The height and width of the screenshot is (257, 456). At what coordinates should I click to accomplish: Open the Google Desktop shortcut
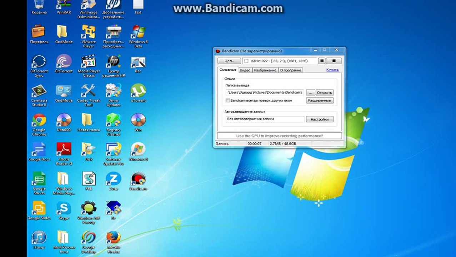[89, 242]
